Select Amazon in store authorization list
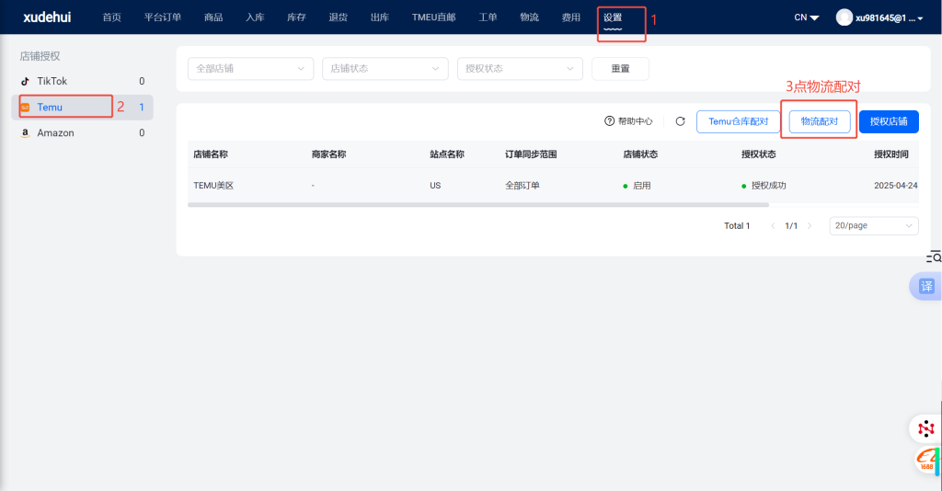Screen dimensions: 942x491 coord(55,132)
